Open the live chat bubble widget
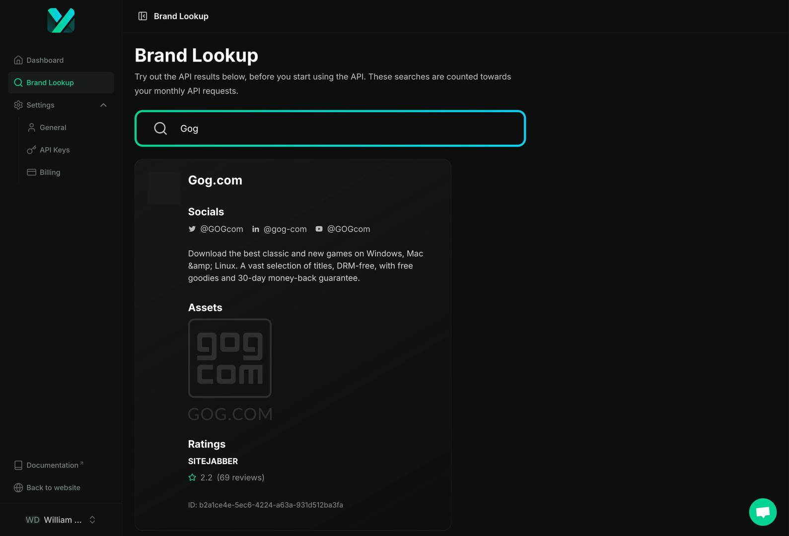 [762, 512]
